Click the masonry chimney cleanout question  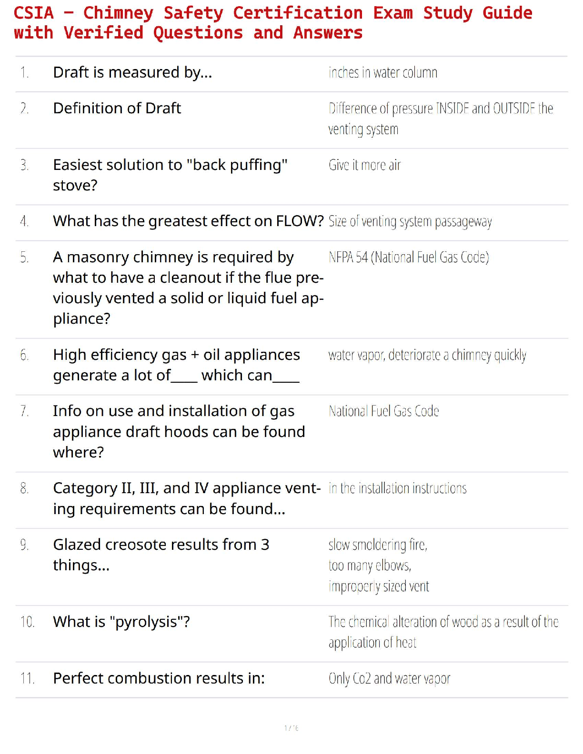pyautogui.click(x=188, y=288)
